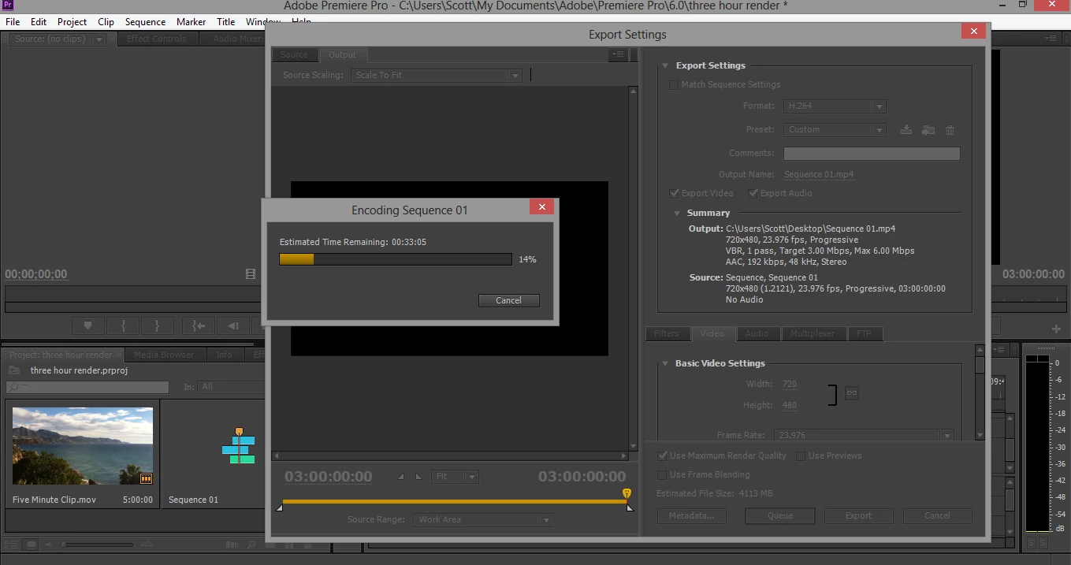Screen dimensions: 1071x565
Task: Click the Step Back playback icon
Action: 233,325
